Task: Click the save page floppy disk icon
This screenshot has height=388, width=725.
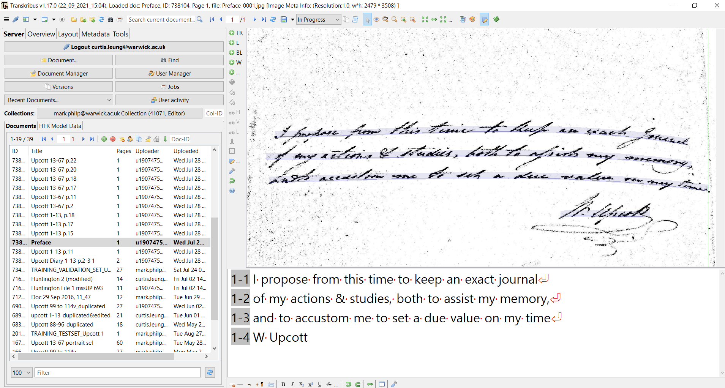Action: [x=284, y=19]
